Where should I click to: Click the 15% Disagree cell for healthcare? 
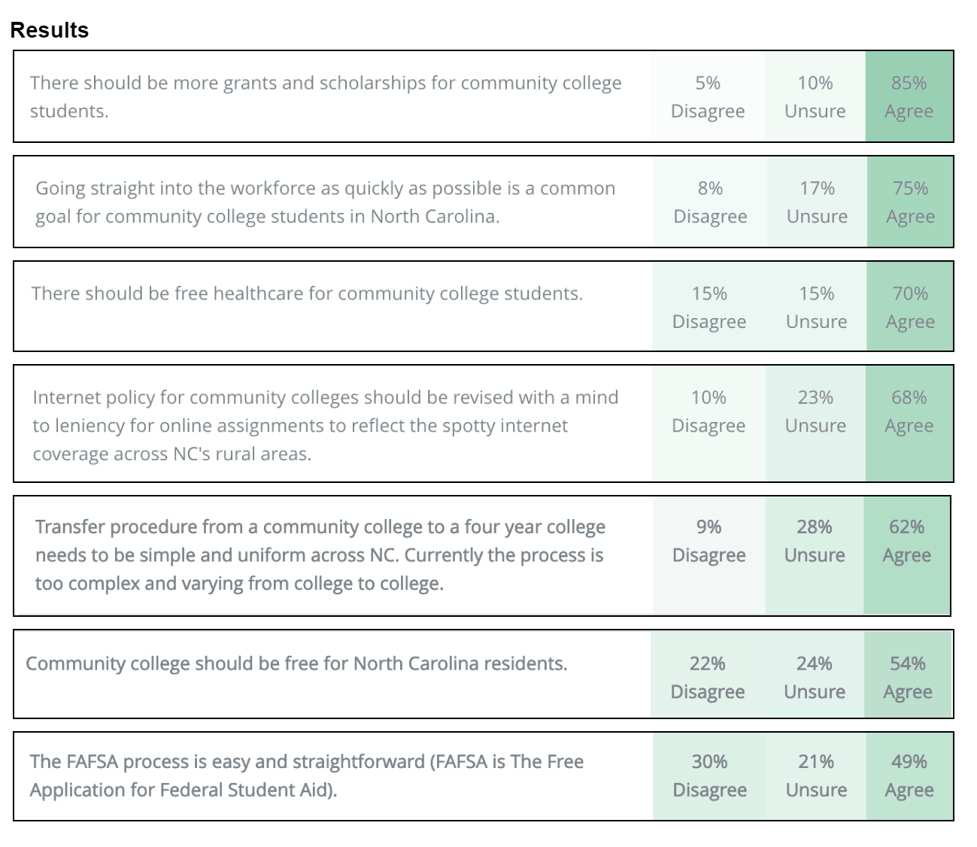pos(709,307)
